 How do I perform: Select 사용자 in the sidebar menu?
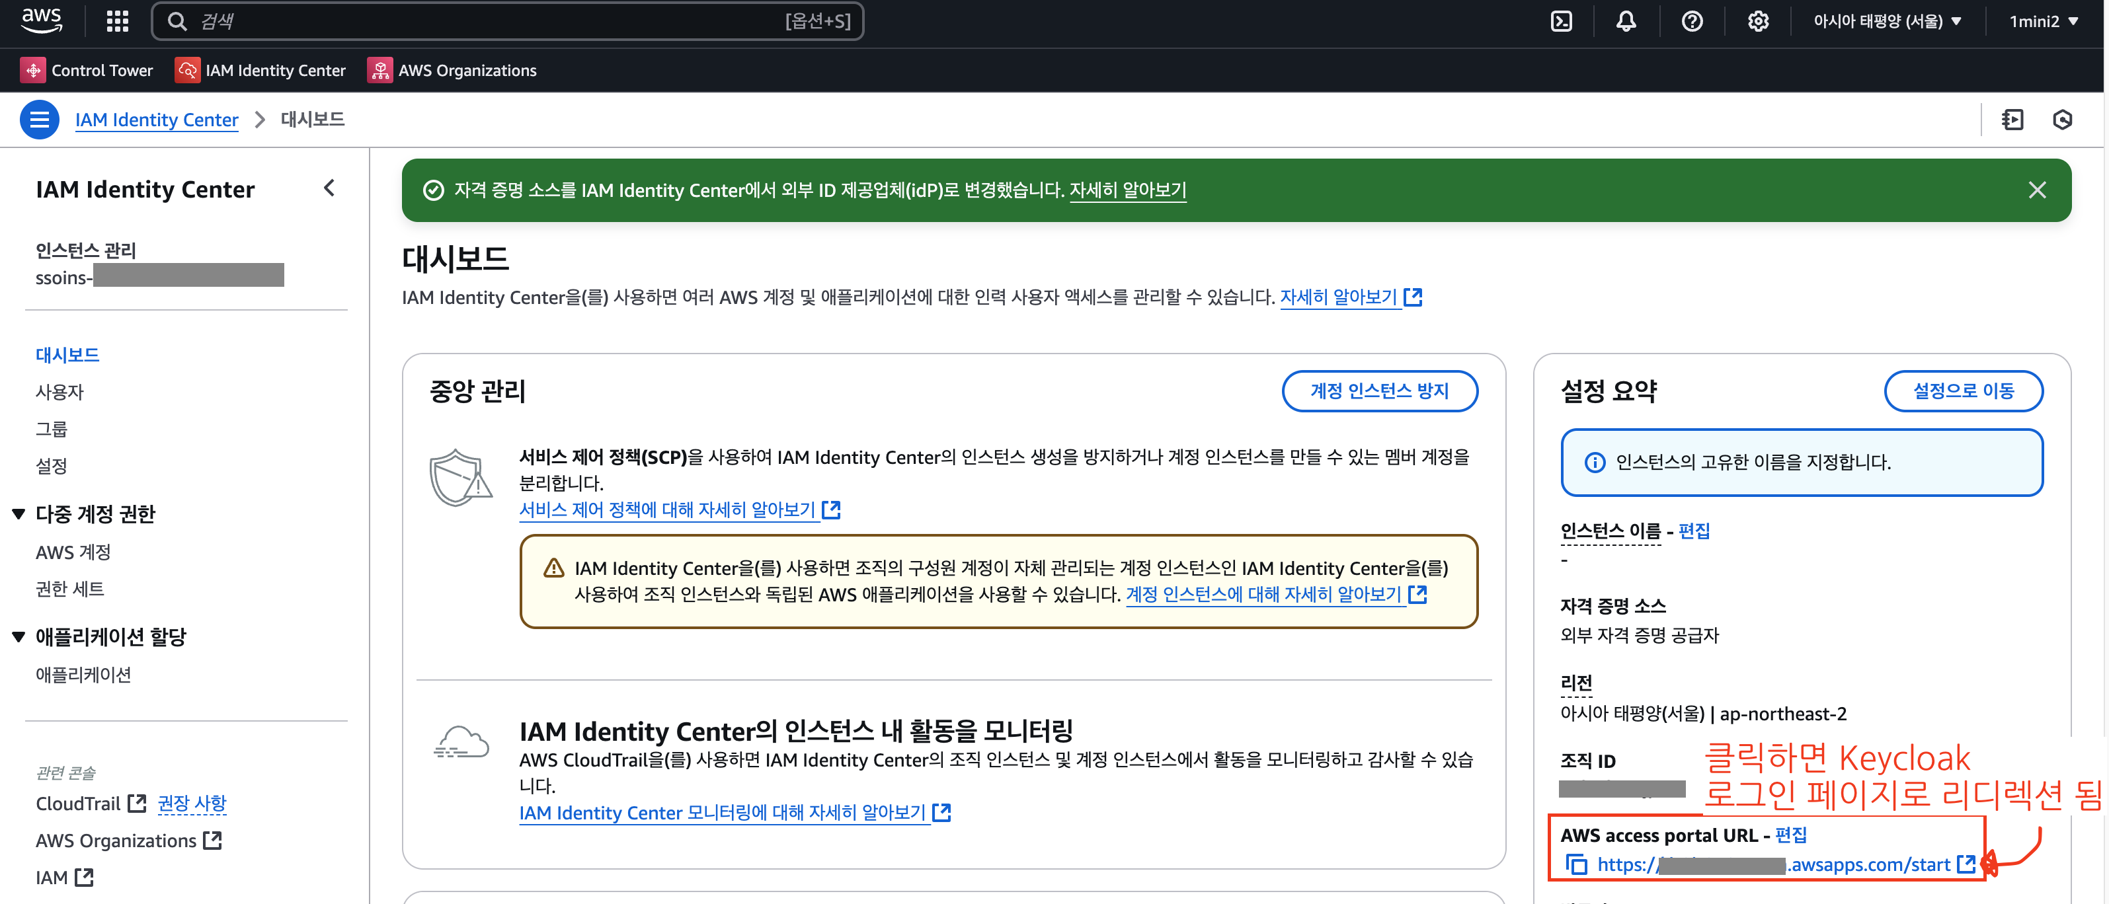pyautogui.click(x=59, y=392)
